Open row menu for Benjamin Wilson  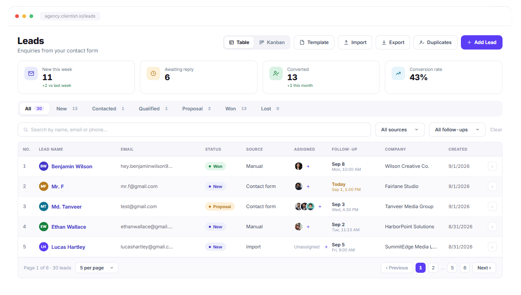pyautogui.click(x=492, y=166)
